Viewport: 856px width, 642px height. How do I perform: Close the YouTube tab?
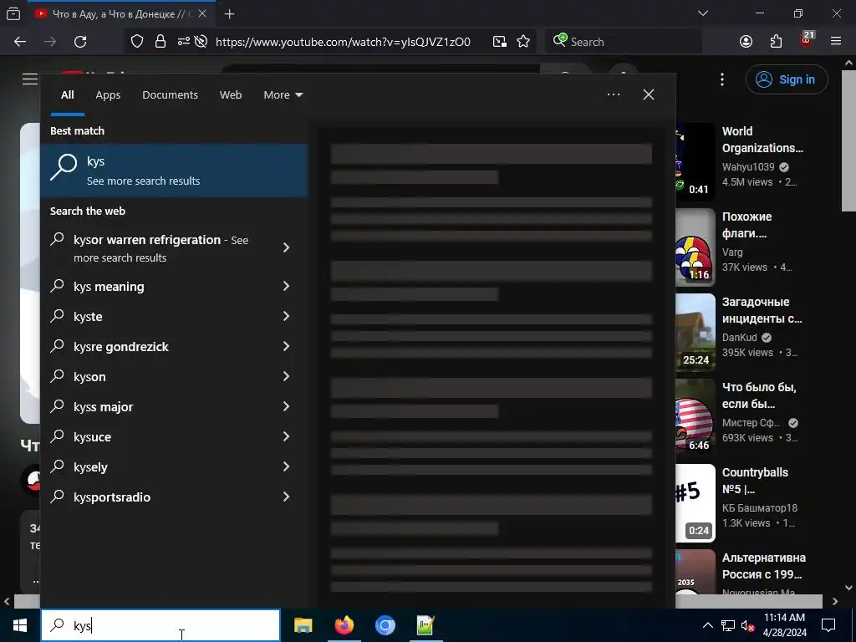pyautogui.click(x=202, y=13)
